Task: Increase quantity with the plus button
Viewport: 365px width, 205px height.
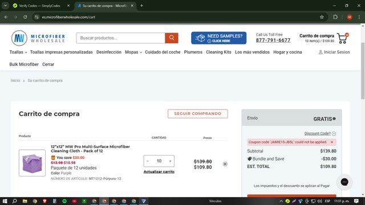Action: [170, 161]
